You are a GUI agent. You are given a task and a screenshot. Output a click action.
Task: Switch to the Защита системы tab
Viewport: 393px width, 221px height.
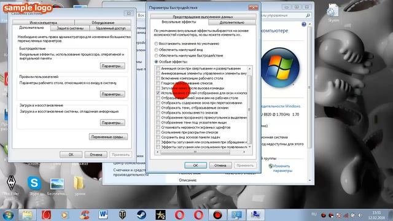(70, 28)
